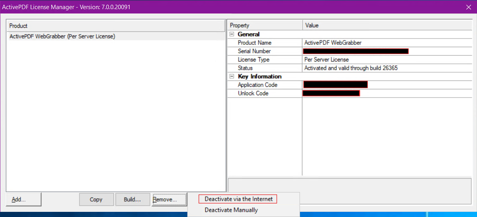
Task: Select the License Type property label
Action: [x=254, y=60]
